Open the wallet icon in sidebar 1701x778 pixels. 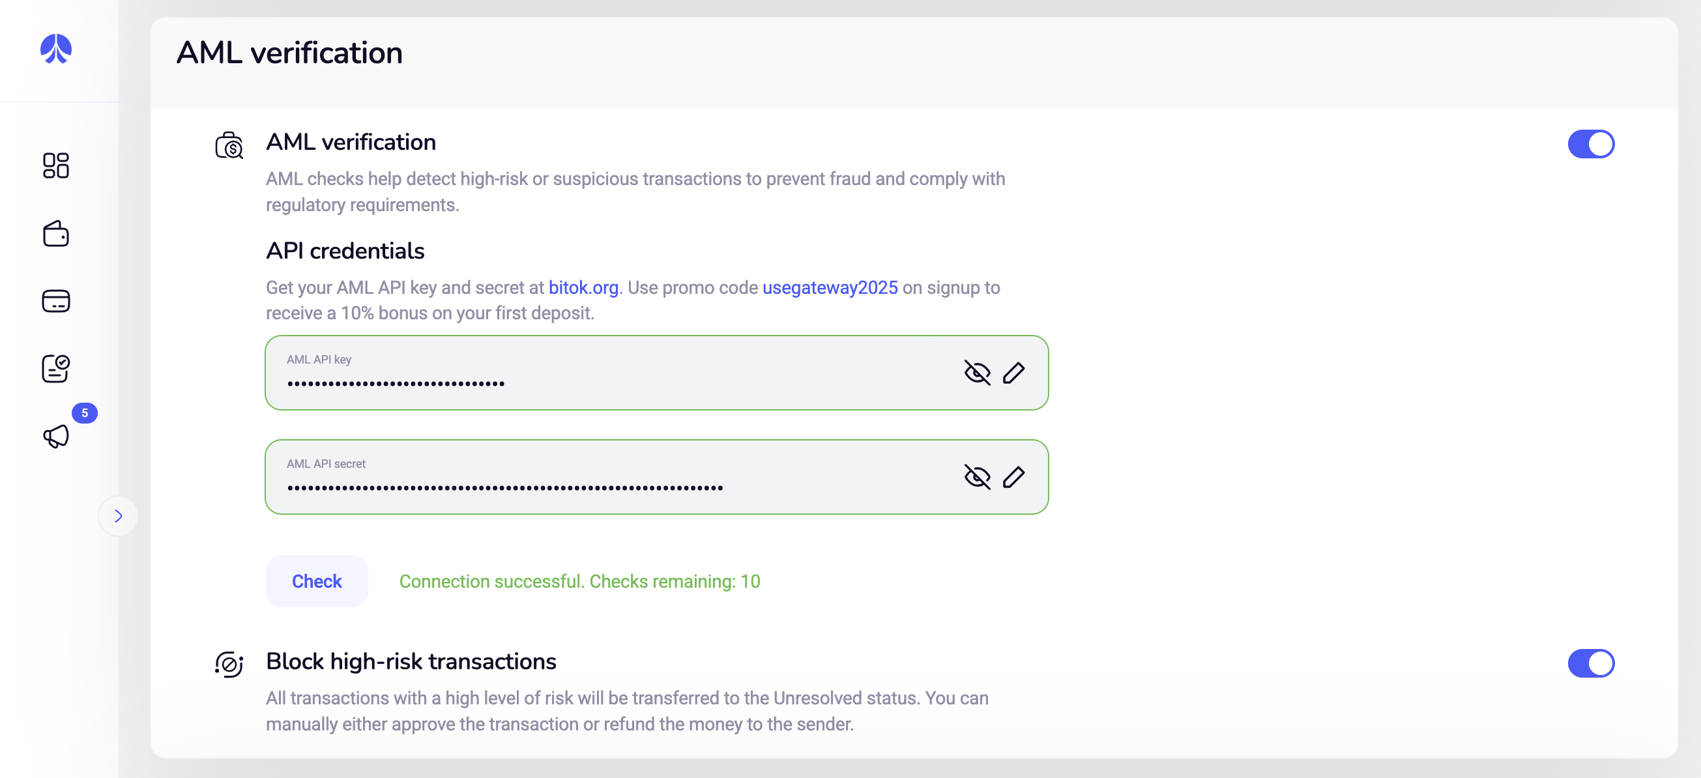pyautogui.click(x=55, y=234)
